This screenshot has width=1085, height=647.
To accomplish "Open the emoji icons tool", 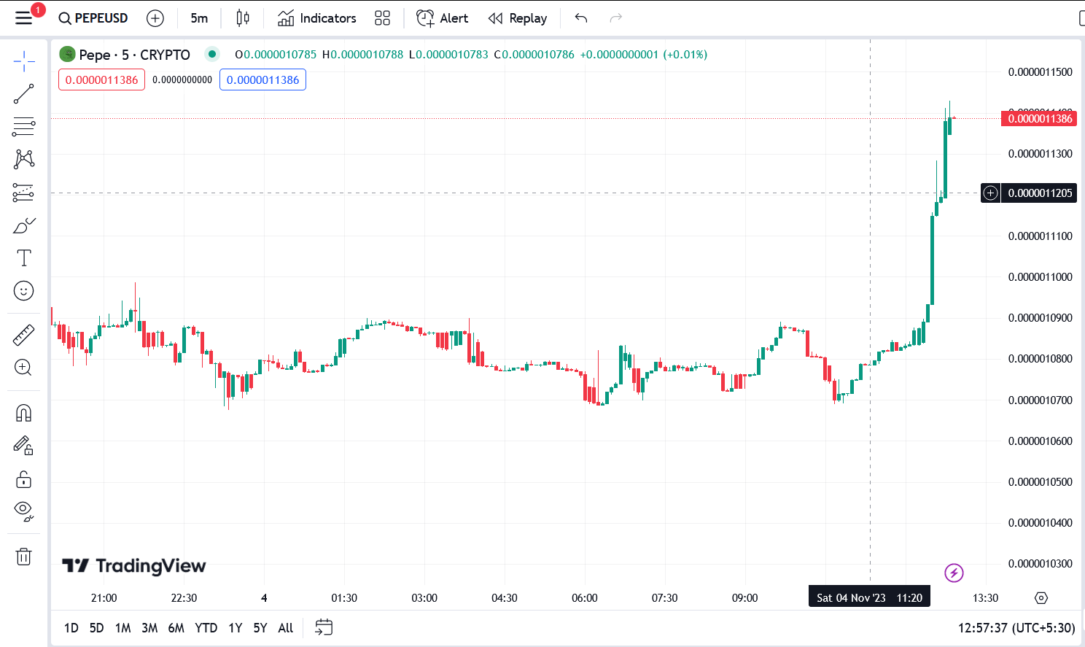I will 23,291.
